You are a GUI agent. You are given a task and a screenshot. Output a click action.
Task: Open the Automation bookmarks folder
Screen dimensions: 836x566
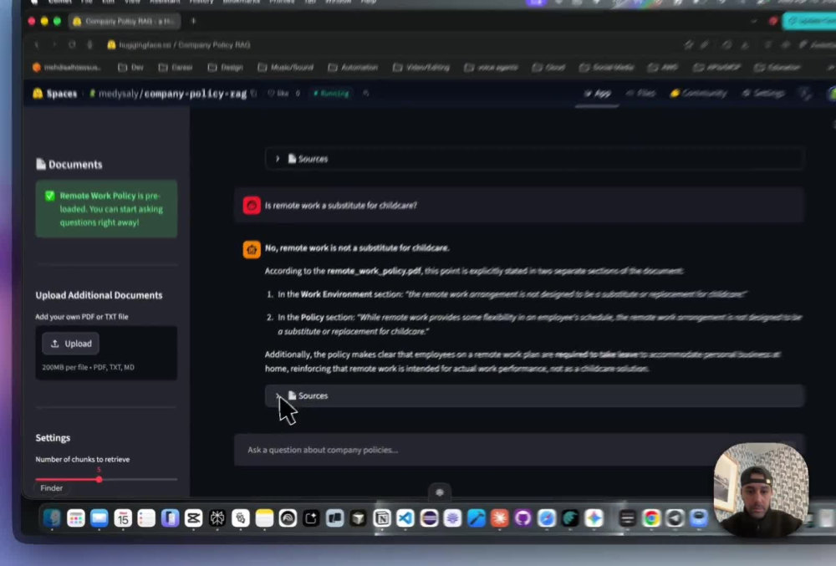353,67
